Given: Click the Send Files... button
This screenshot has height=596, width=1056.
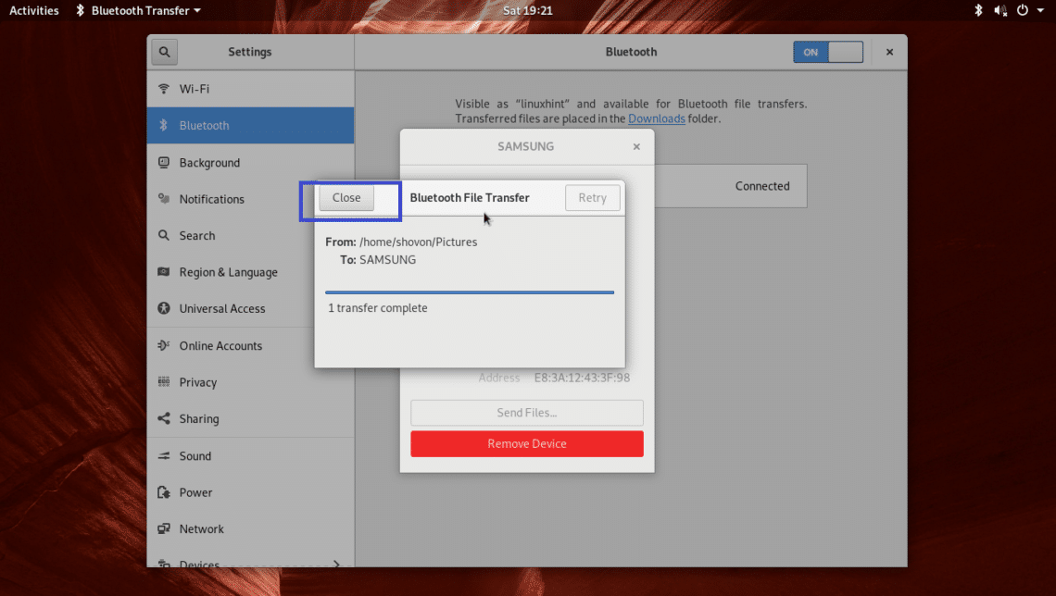Looking at the screenshot, I should click(527, 413).
